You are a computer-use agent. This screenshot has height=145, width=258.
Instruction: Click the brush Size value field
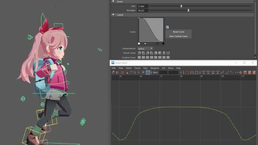[x=142, y=6]
